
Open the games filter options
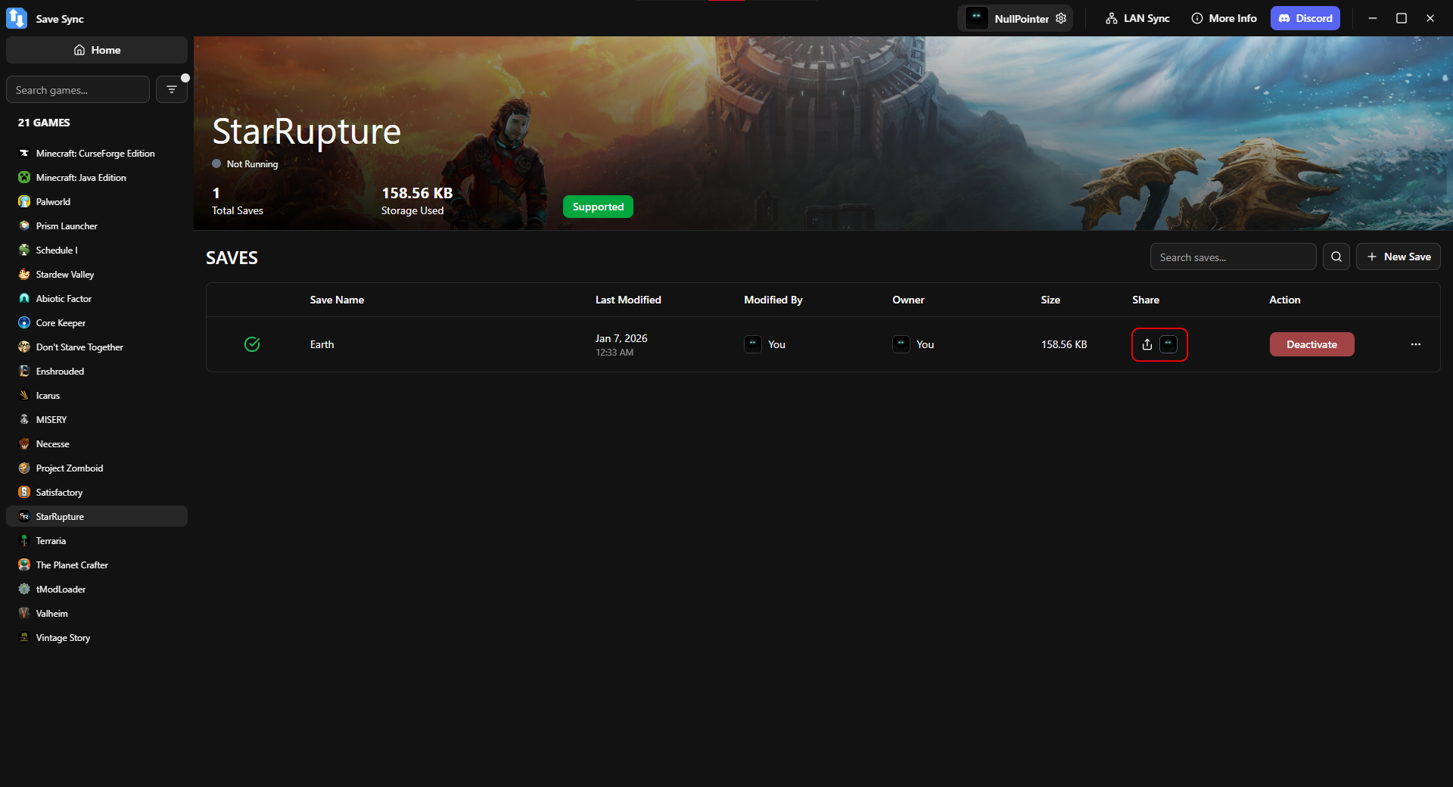[172, 89]
